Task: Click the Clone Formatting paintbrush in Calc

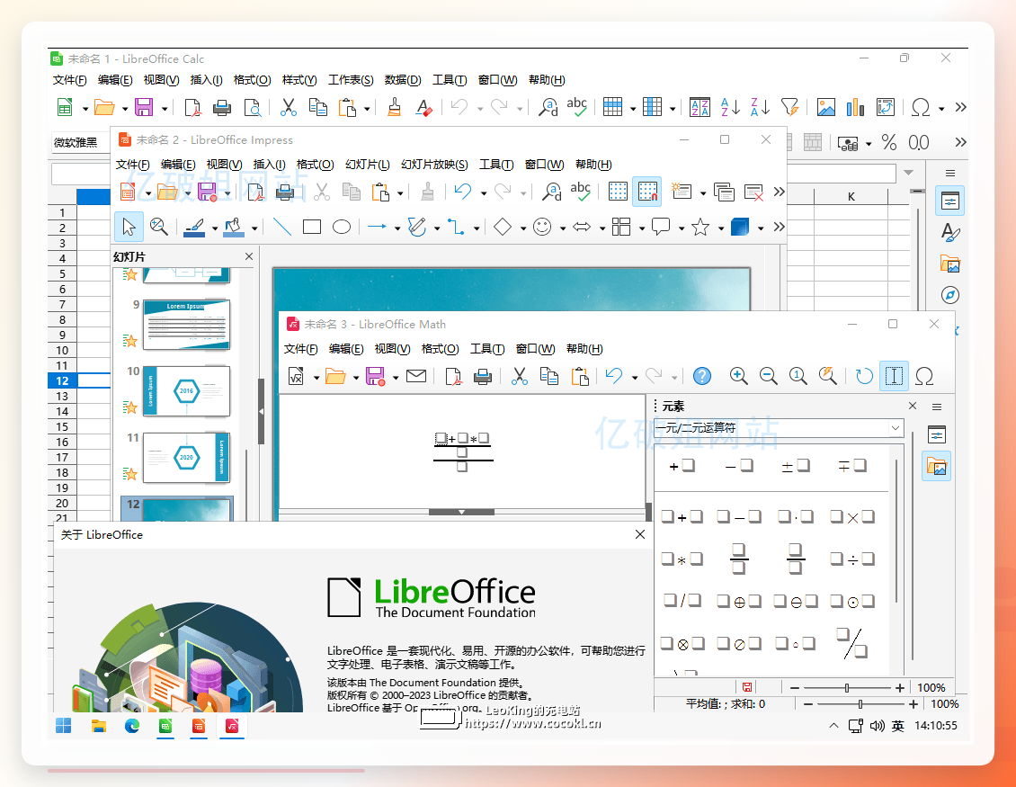Action: [x=394, y=107]
